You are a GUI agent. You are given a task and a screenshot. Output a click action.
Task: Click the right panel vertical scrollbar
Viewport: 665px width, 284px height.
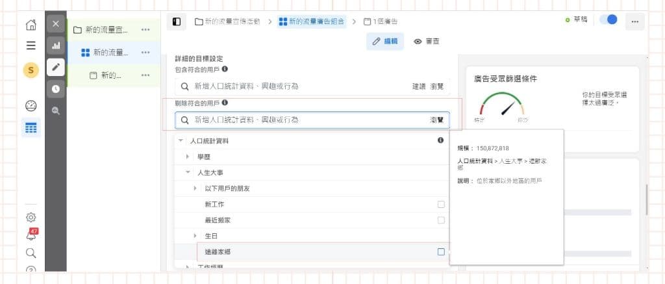[646, 200]
